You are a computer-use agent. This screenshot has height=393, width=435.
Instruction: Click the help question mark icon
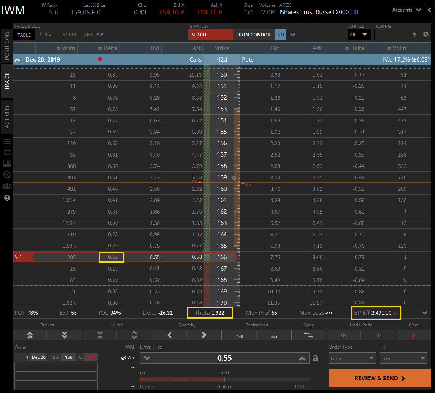click(7, 198)
